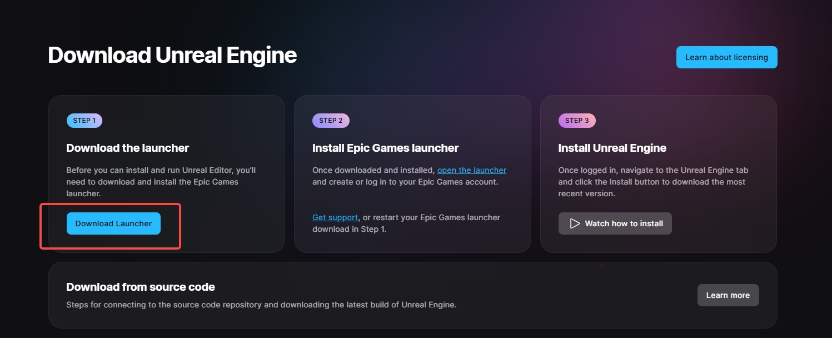Viewport: 832px width, 338px height.
Task: Follow the 'open the launcher' link
Action: pos(472,170)
